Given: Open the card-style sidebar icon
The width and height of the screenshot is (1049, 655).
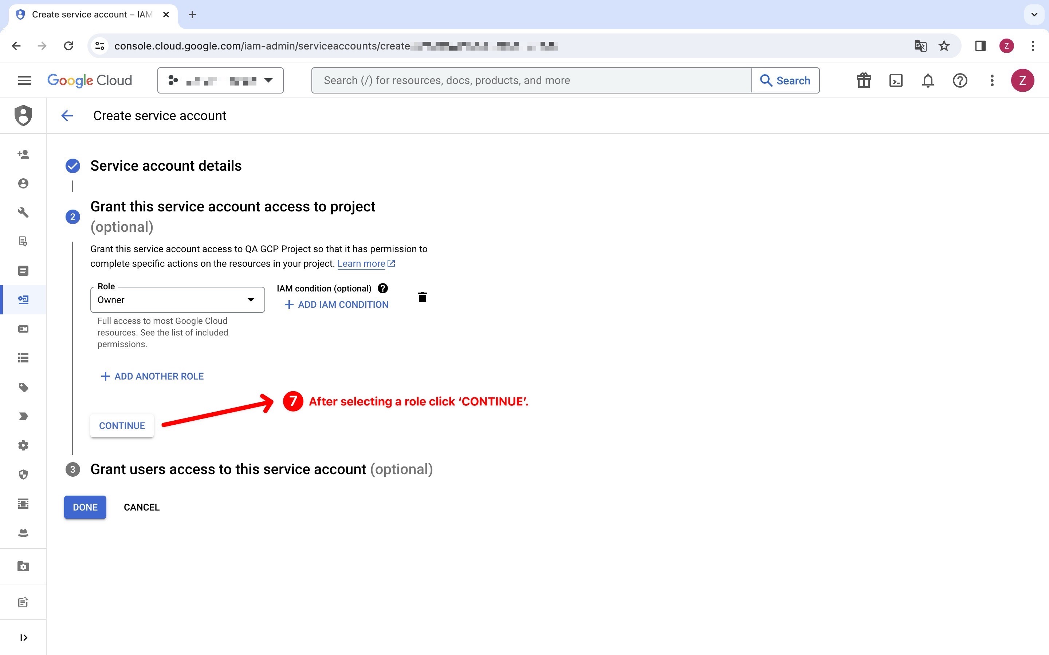Looking at the screenshot, I should [x=23, y=329].
